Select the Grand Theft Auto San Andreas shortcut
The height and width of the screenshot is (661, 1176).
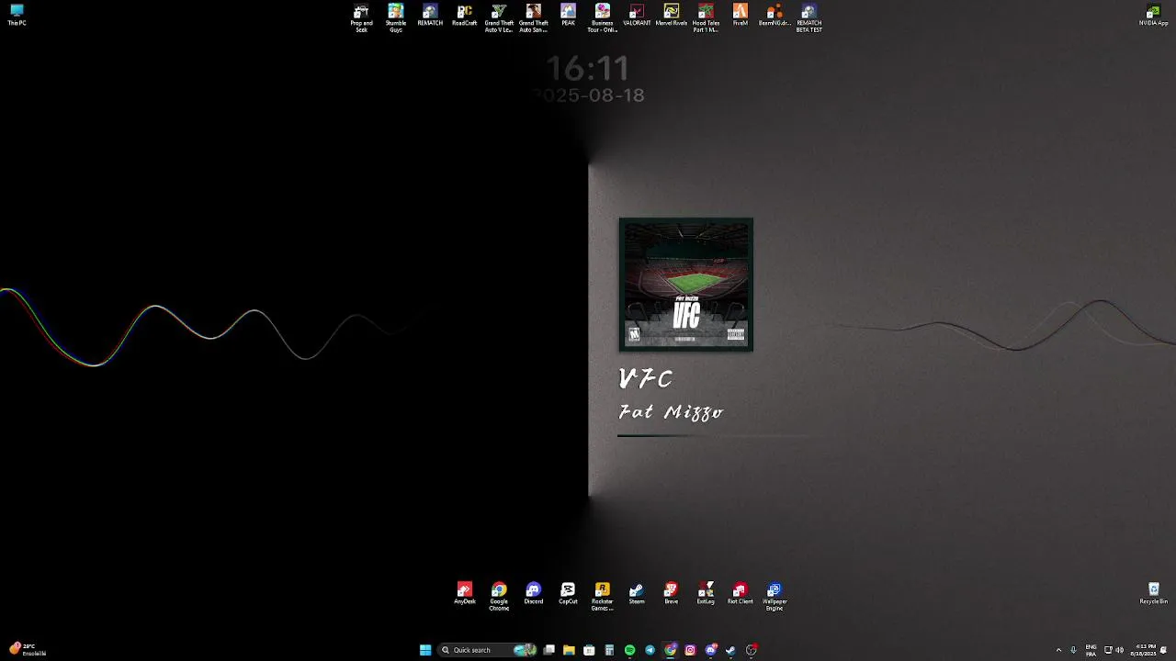(x=534, y=18)
